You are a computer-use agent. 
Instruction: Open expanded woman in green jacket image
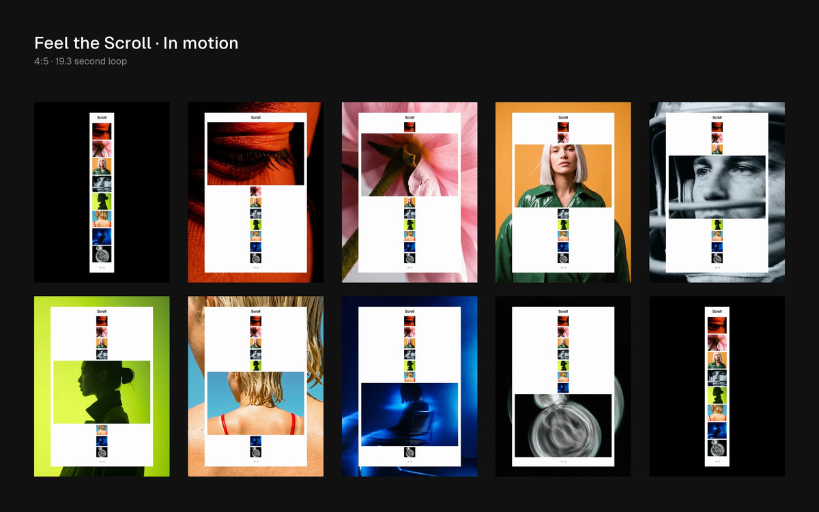coord(563,176)
